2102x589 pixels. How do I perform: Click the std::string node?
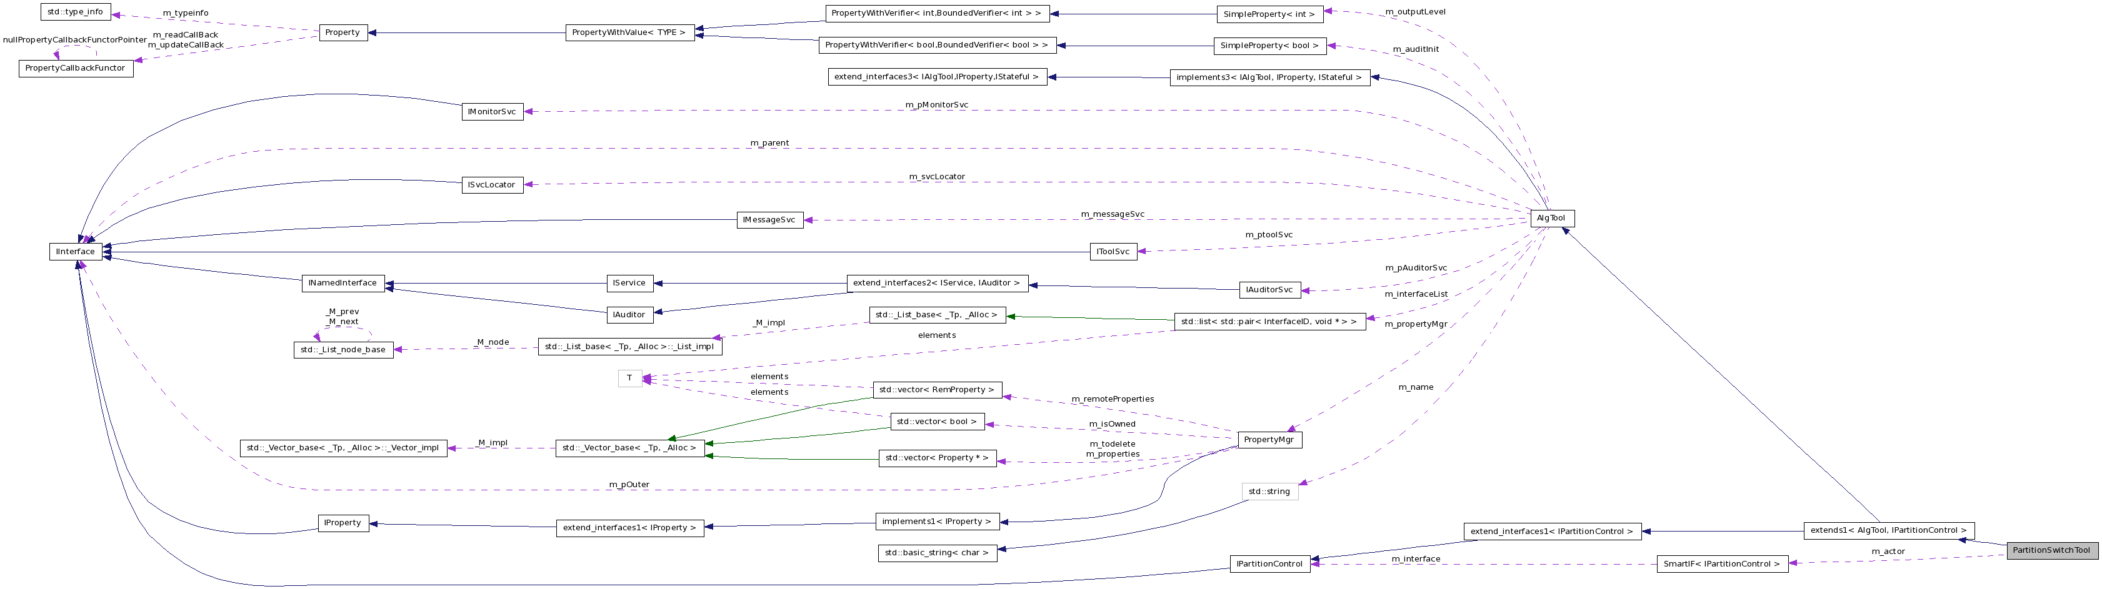click(1268, 491)
